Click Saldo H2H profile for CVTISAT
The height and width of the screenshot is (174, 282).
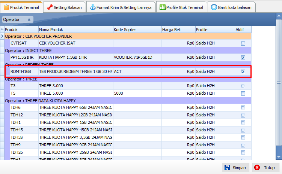tap(215, 43)
